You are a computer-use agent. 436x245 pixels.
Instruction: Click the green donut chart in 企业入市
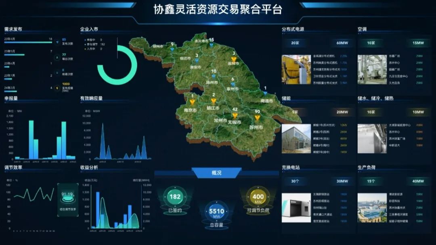(x=117, y=65)
